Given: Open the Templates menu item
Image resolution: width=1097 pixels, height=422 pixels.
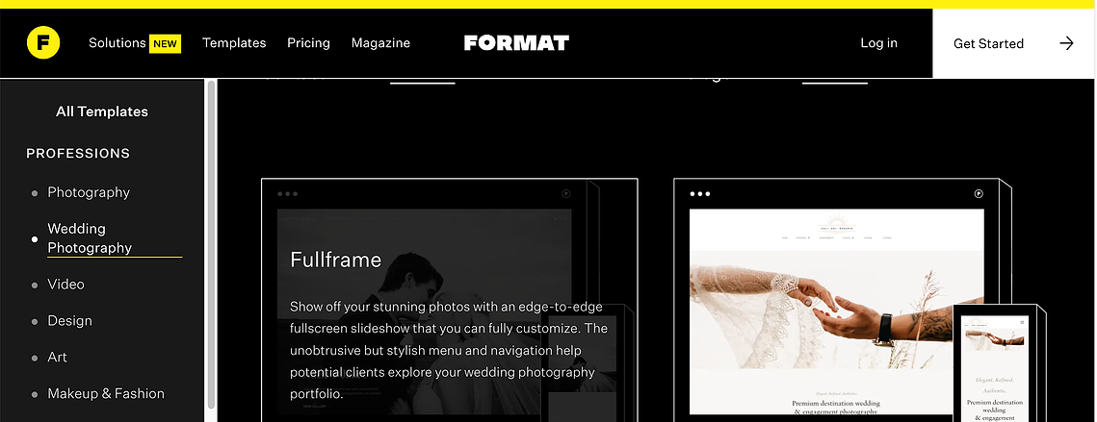Looking at the screenshot, I should 234,42.
